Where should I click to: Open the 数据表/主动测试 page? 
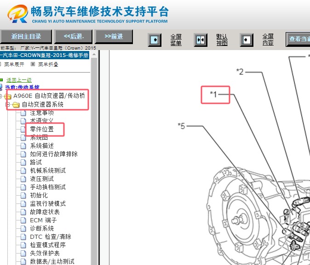(x=52, y=261)
